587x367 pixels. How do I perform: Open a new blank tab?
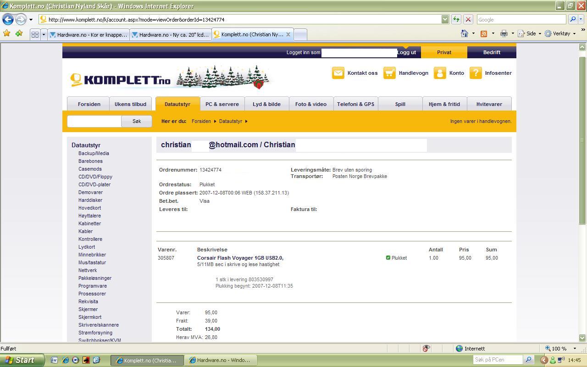coord(300,34)
